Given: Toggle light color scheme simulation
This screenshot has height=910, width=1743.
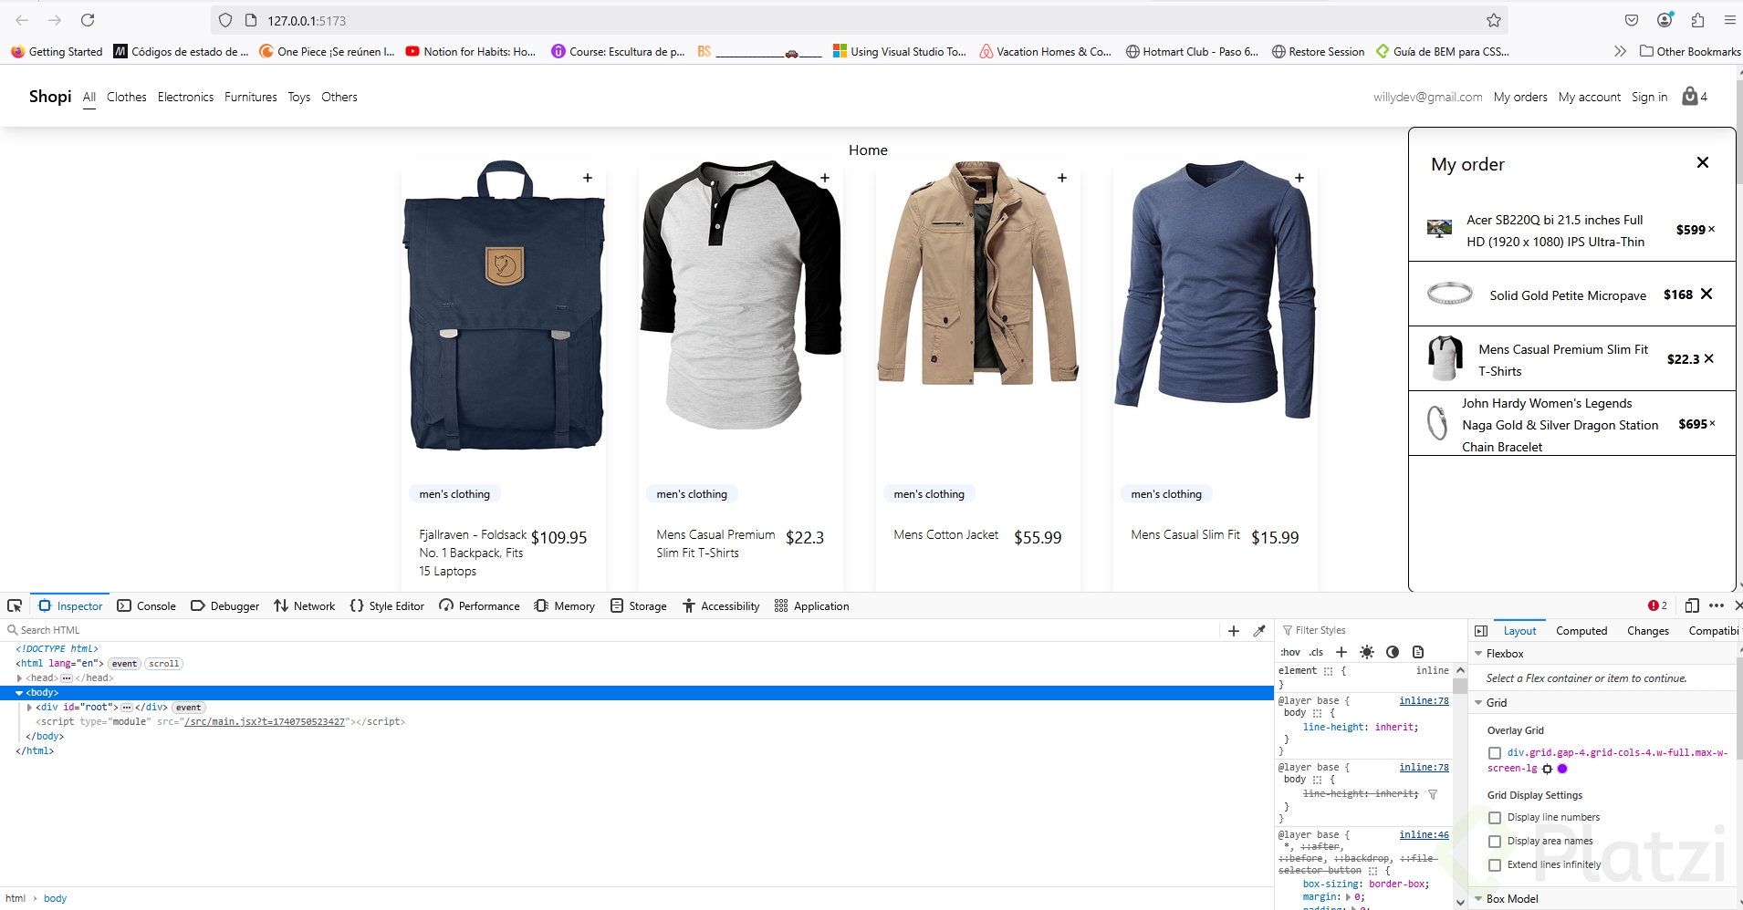Looking at the screenshot, I should pos(1367,652).
